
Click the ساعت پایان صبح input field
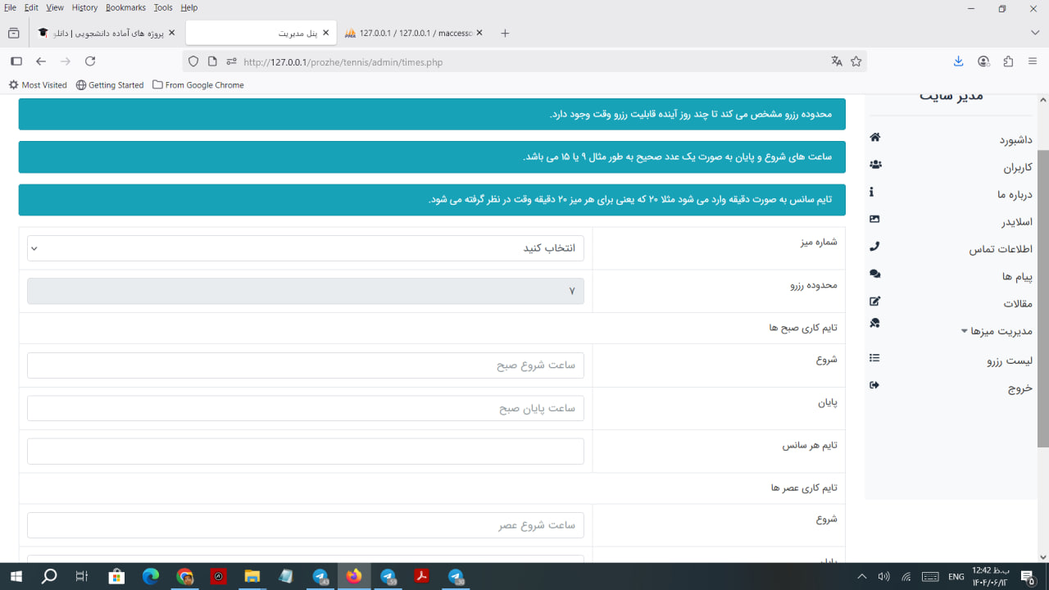pyautogui.click(x=305, y=409)
